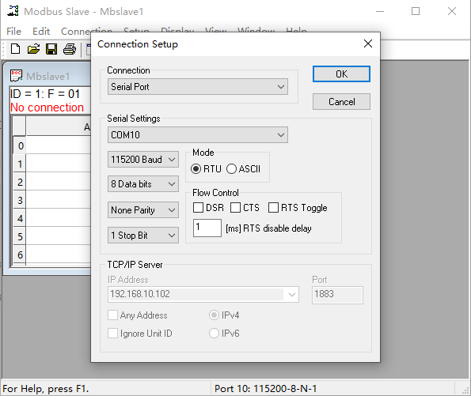Click the Modbus Slave application title icon

[x=13, y=11]
